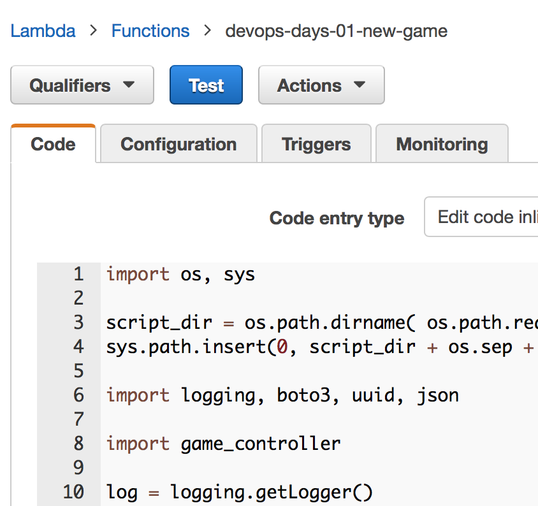
Task: Click the import logging, boto3 line
Action: 282,395
